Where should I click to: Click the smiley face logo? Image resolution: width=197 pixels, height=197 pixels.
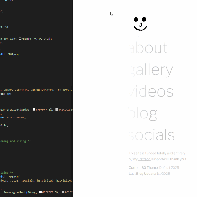pos(140,24)
